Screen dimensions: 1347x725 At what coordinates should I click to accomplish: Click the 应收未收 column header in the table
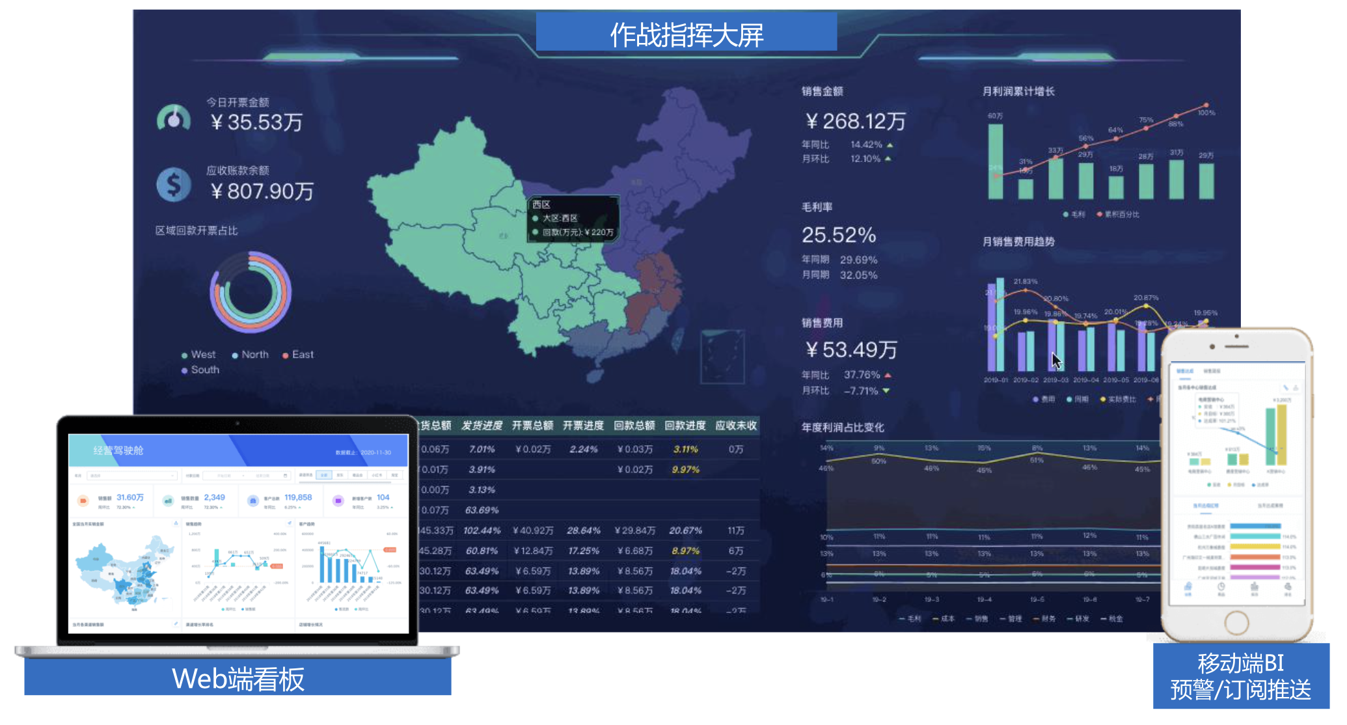(x=736, y=426)
